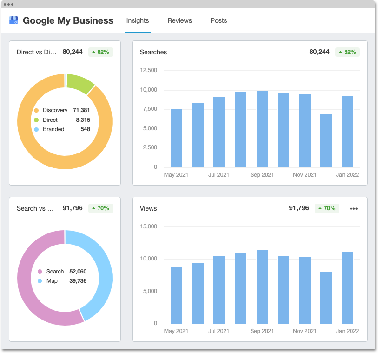Click the Map blue legend dot
Screen dimensions: 378x353
(40, 281)
